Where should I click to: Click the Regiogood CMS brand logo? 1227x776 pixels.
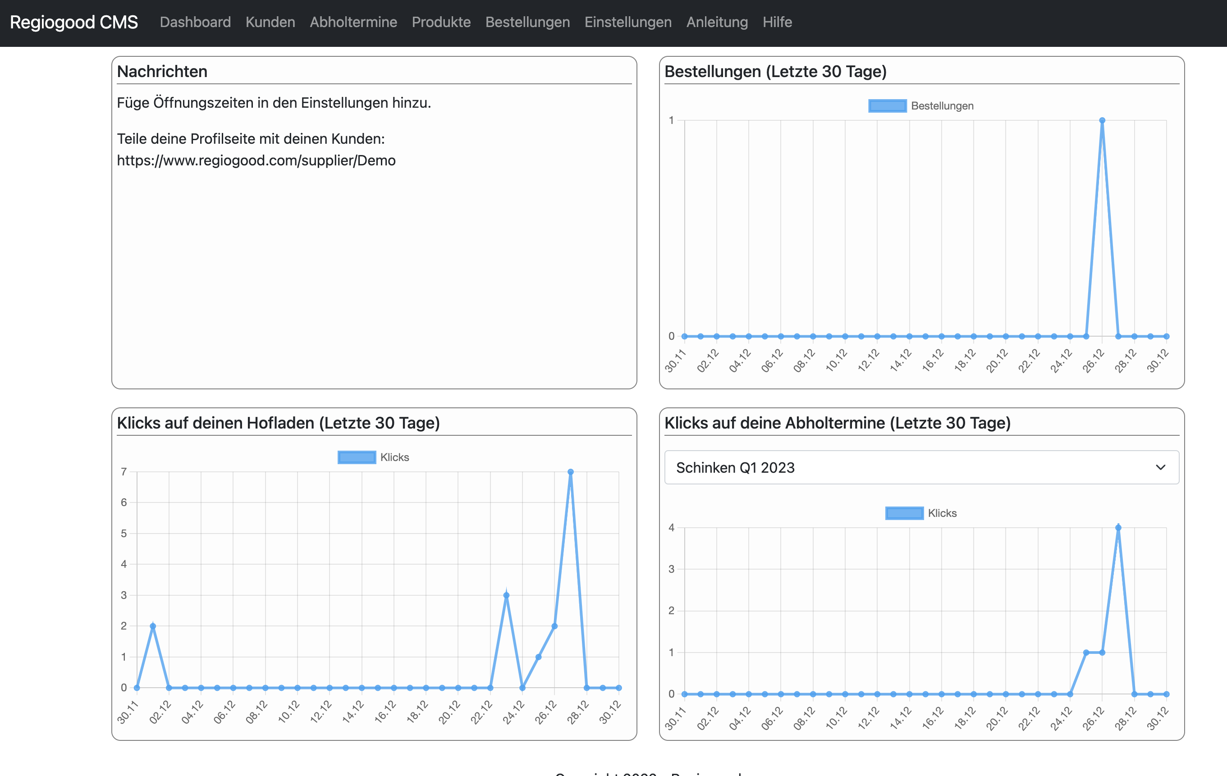[x=74, y=22]
